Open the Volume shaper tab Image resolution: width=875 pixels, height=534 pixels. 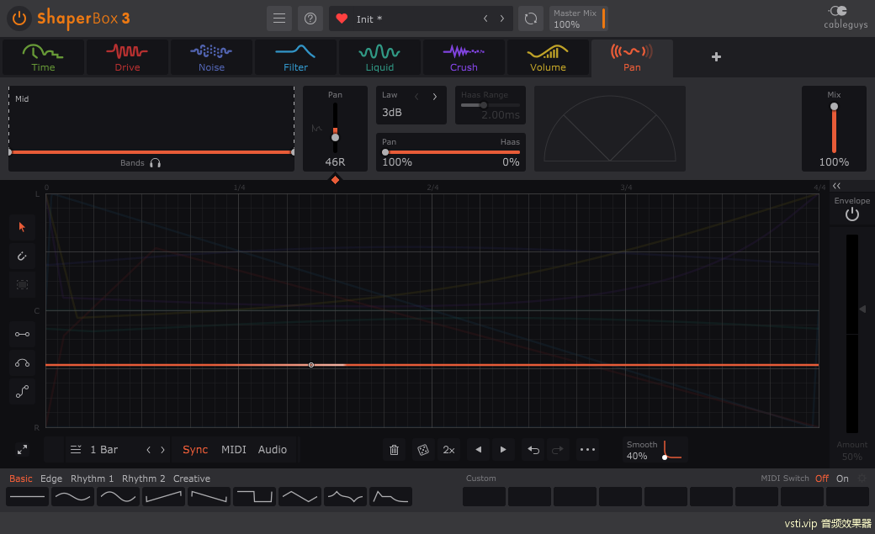(x=548, y=57)
